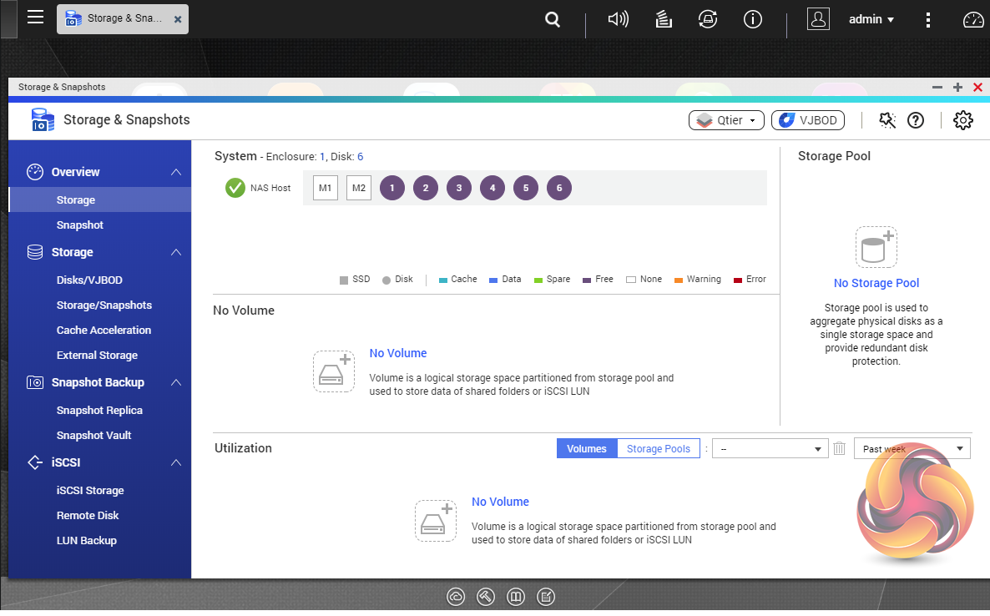Open iSCSI Storage page

click(x=90, y=491)
